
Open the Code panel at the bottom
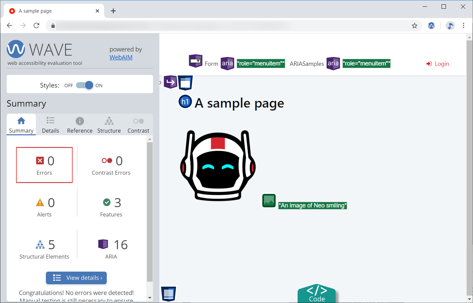[317, 293]
